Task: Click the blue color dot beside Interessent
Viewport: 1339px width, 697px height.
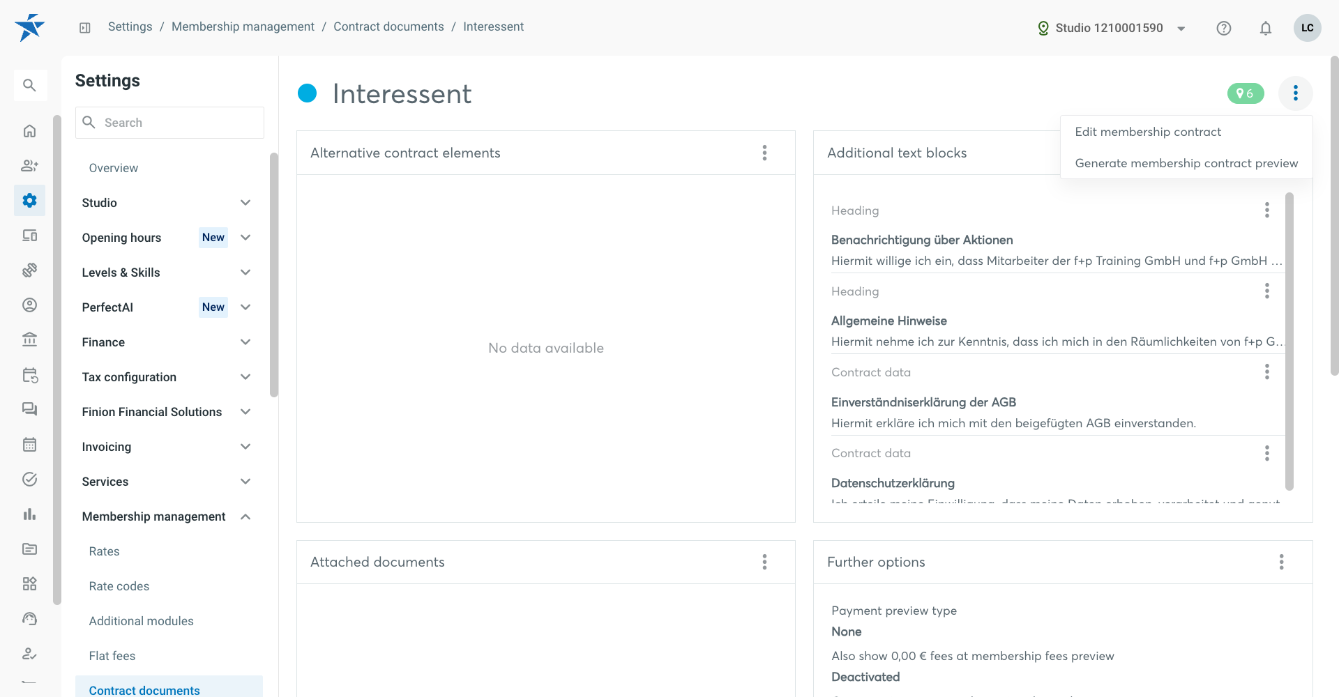Action: coord(308,93)
